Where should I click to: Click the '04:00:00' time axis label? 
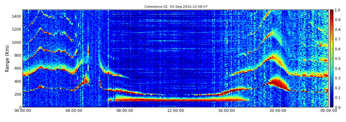[x=74, y=111]
